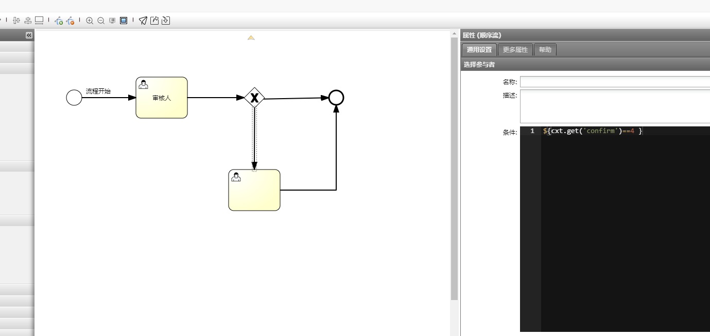
Task: Click the remove bend point icon
Action: tap(71, 21)
